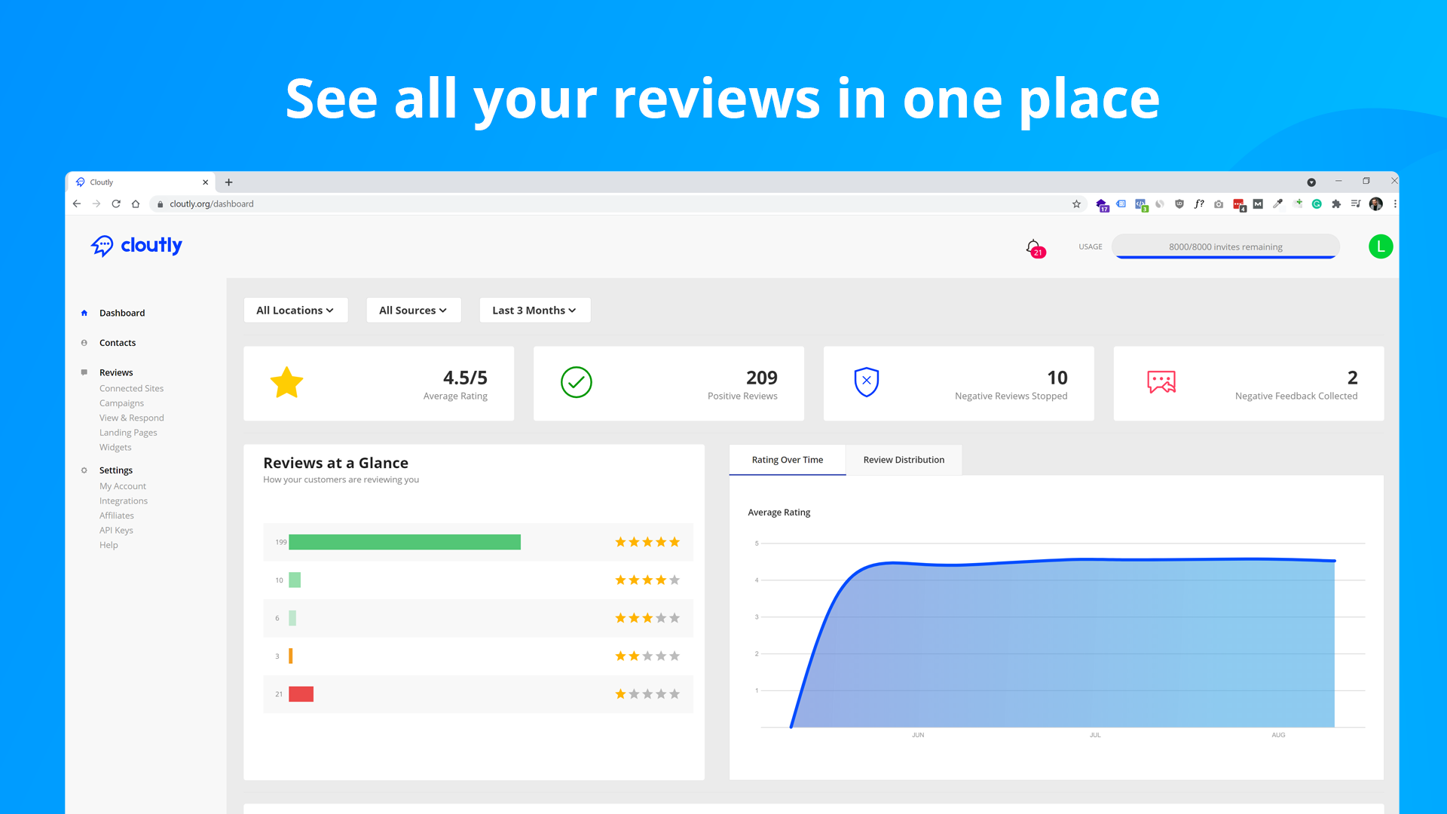Open a new browser tab
The width and height of the screenshot is (1447, 814).
pyautogui.click(x=229, y=182)
